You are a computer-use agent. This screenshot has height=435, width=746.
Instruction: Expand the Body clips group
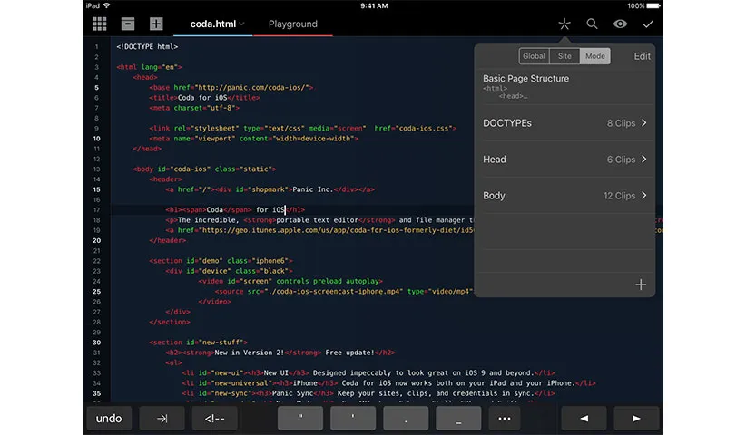click(564, 196)
